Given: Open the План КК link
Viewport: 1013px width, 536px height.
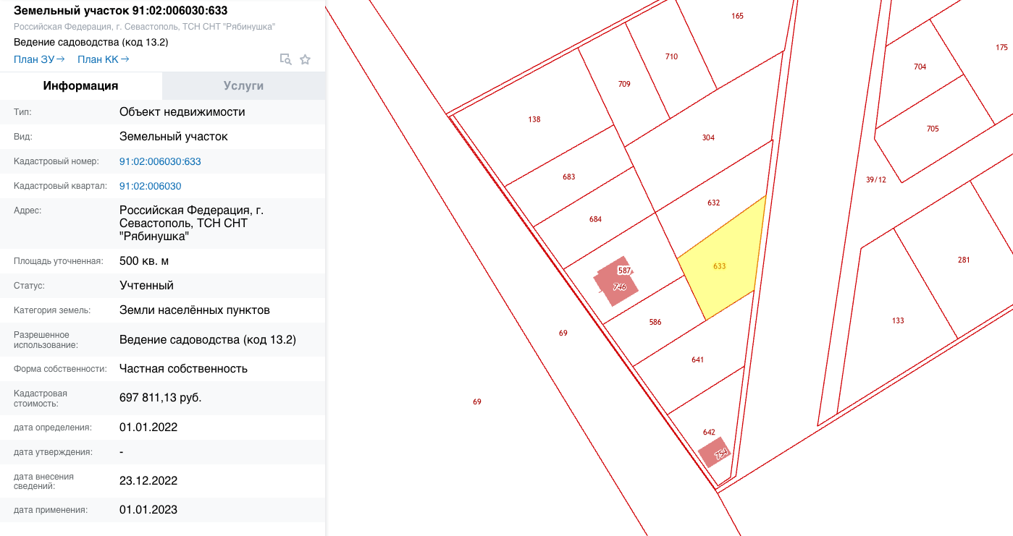Looking at the screenshot, I should click(x=103, y=59).
